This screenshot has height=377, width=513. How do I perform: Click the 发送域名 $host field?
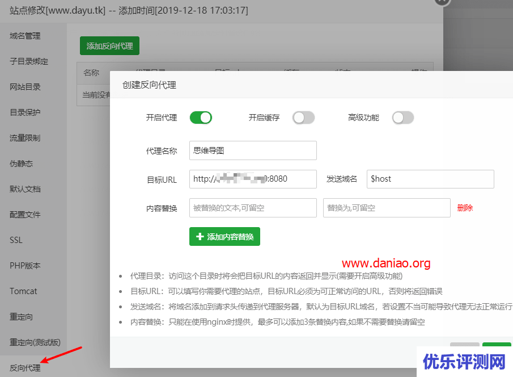(430, 179)
